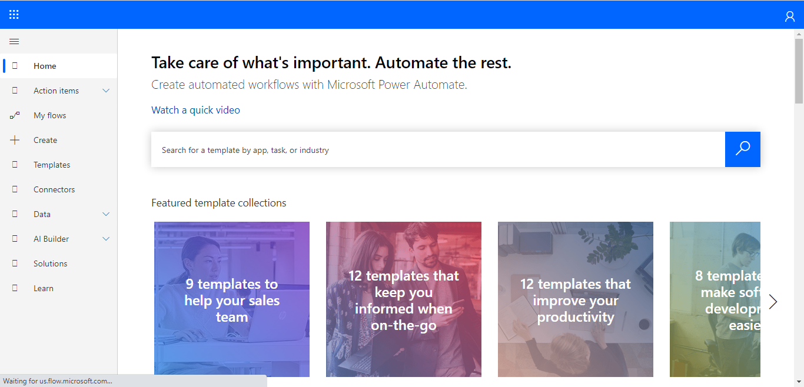The width and height of the screenshot is (804, 387).
Task: Expand the AI Builder chevron
Action: pyautogui.click(x=106, y=239)
